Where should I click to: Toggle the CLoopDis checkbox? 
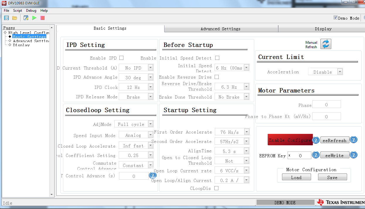(x=216, y=188)
